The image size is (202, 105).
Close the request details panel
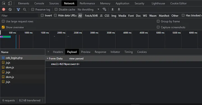48,52
